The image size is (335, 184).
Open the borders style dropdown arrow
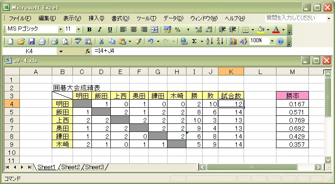(253, 30)
